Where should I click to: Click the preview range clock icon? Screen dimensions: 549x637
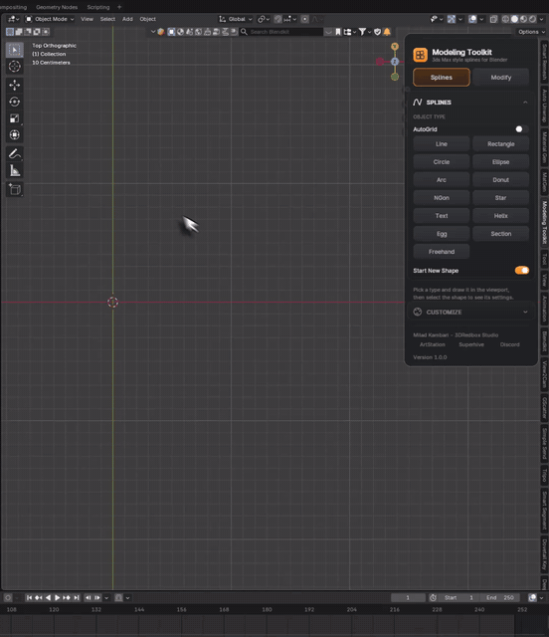point(433,597)
